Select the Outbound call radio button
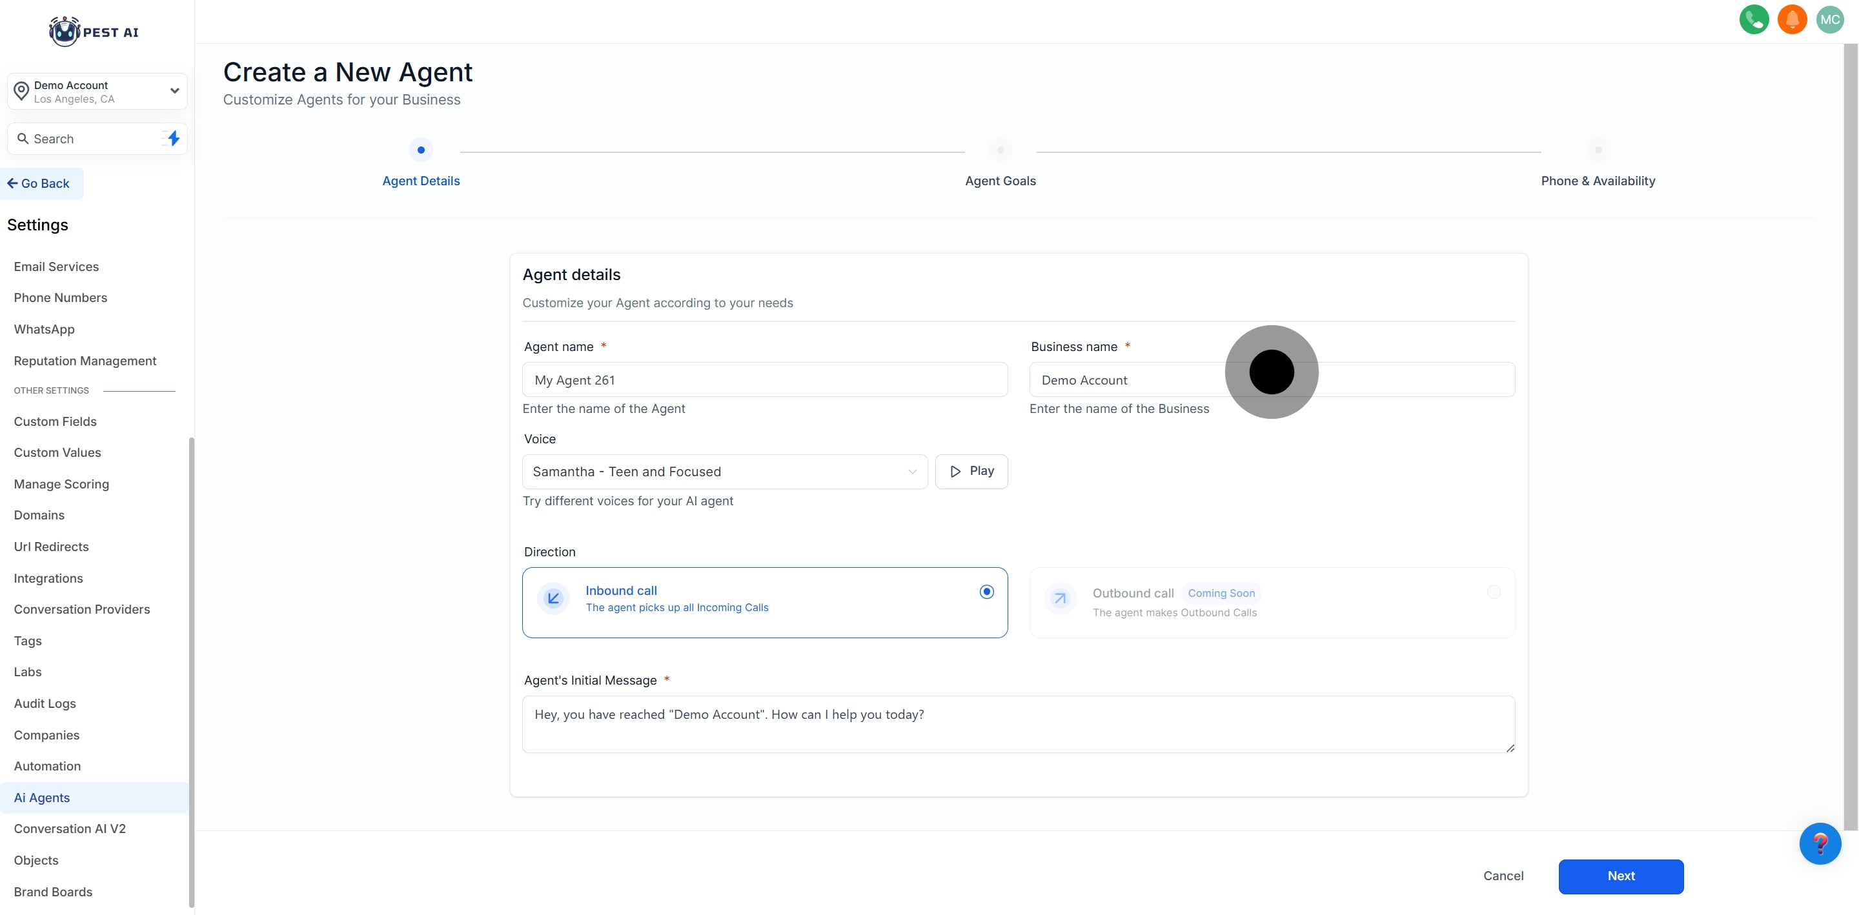Screen dimensions: 1859x915 tap(1493, 592)
